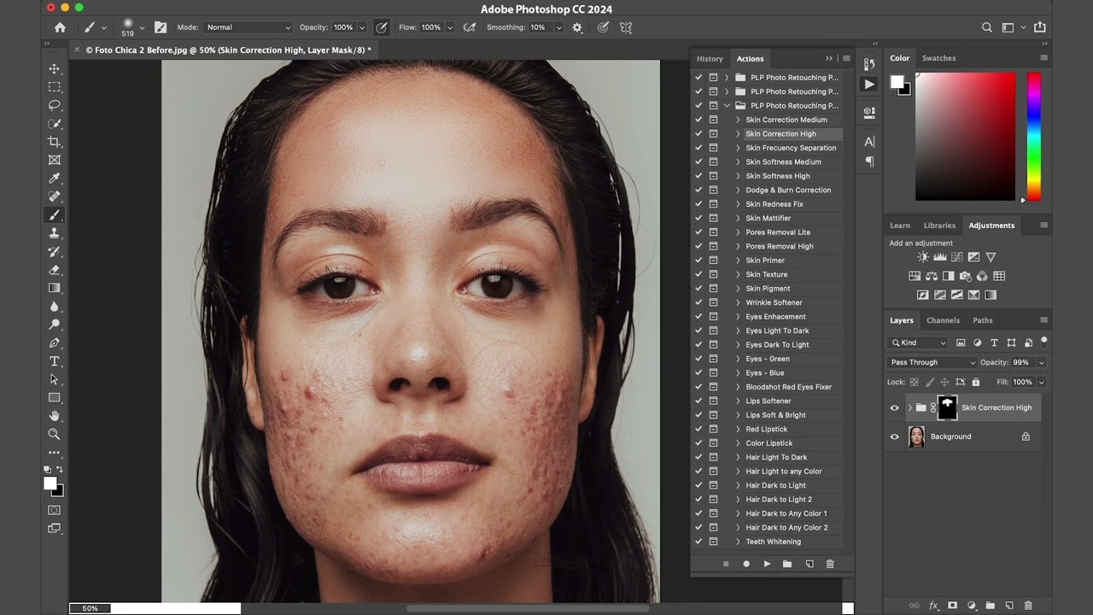Click the Home icon in options bar
The height and width of the screenshot is (615, 1093).
click(60, 27)
